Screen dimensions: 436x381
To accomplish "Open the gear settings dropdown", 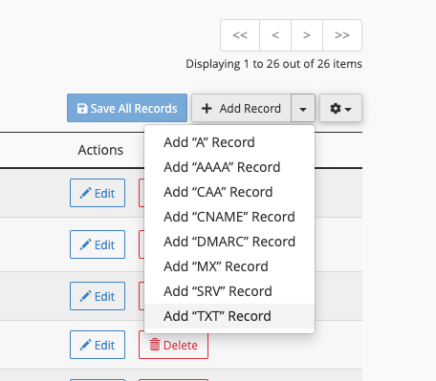I will 340,108.
